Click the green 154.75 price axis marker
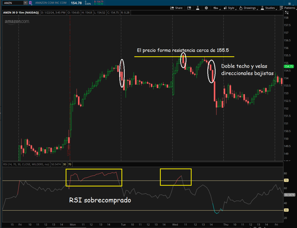 [x=289, y=66]
